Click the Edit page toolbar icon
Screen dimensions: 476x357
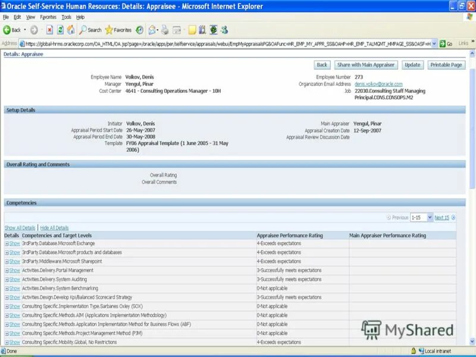point(176,30)
